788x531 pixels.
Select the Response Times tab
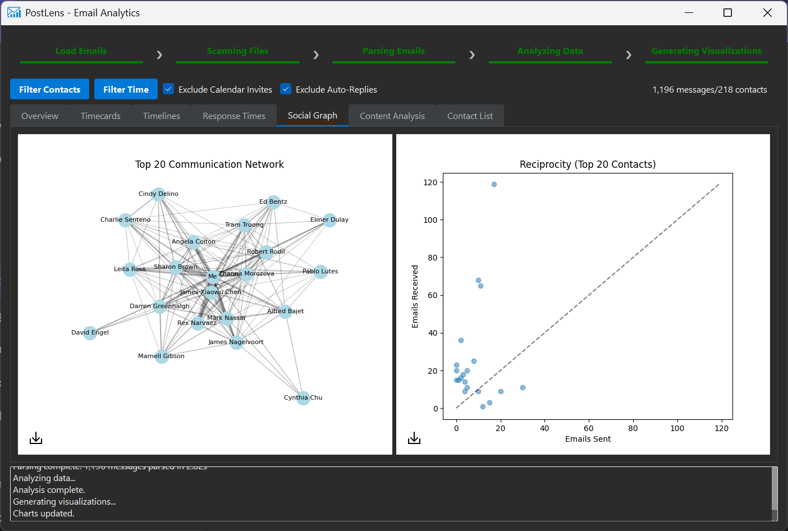234,116
